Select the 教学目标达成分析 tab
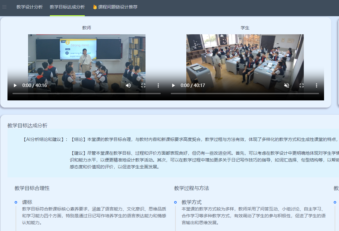 [67, 7]
